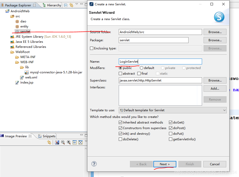Click Browse next to Superclass field
This screenshot has width=239, height=177.
click(x=215, y=80)
